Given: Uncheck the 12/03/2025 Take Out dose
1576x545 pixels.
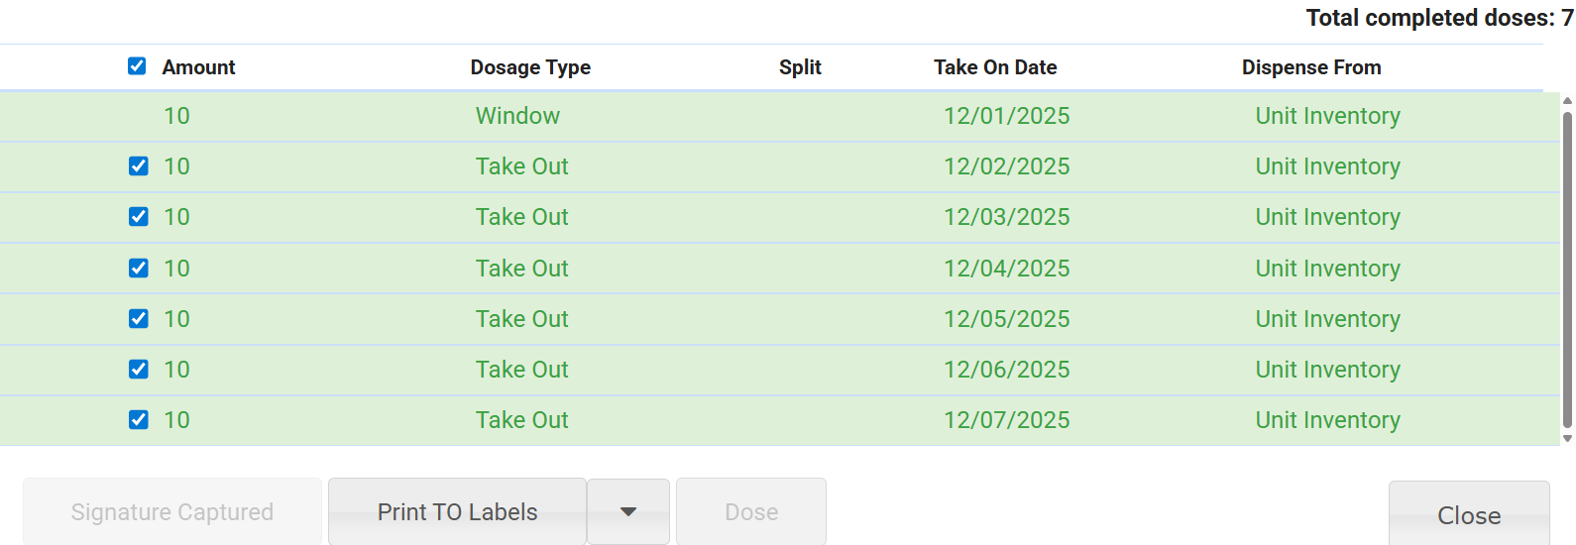Looking at the screenshot, I should click(x=139, y=217).
